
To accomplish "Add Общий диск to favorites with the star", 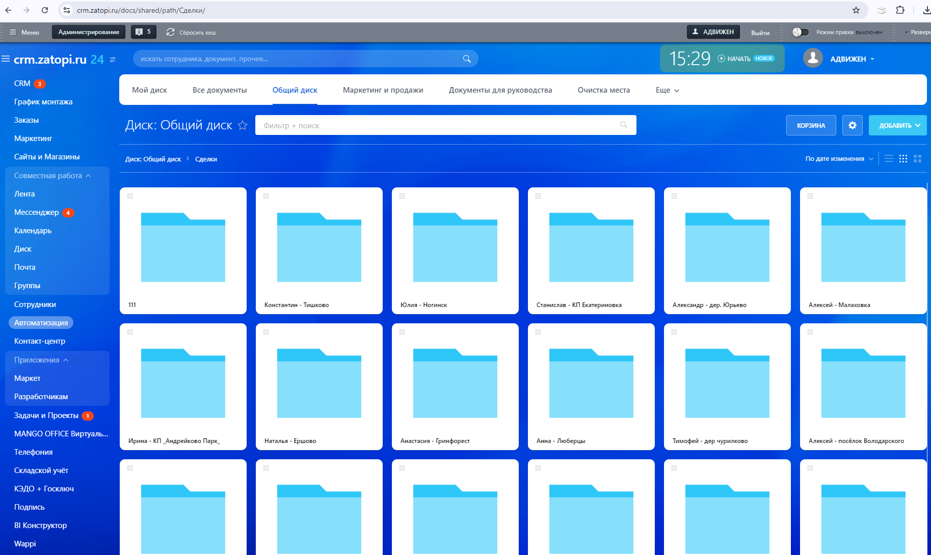I will click(243, 125).
